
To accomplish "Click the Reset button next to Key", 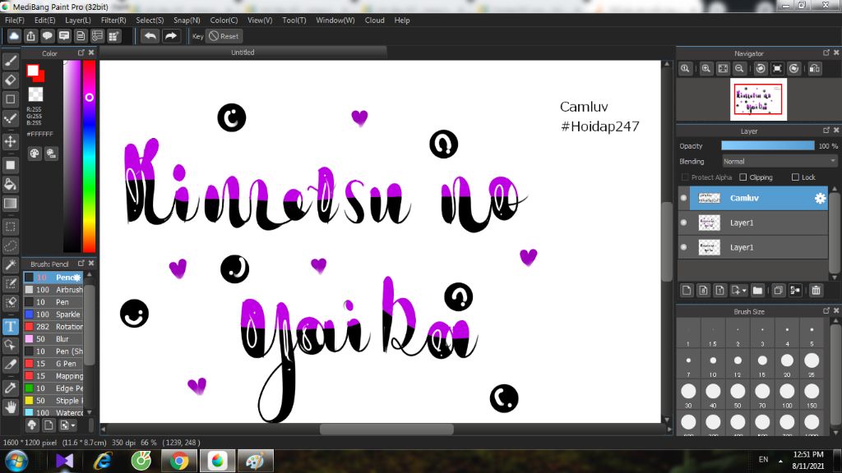I will [x=224, y=36].
